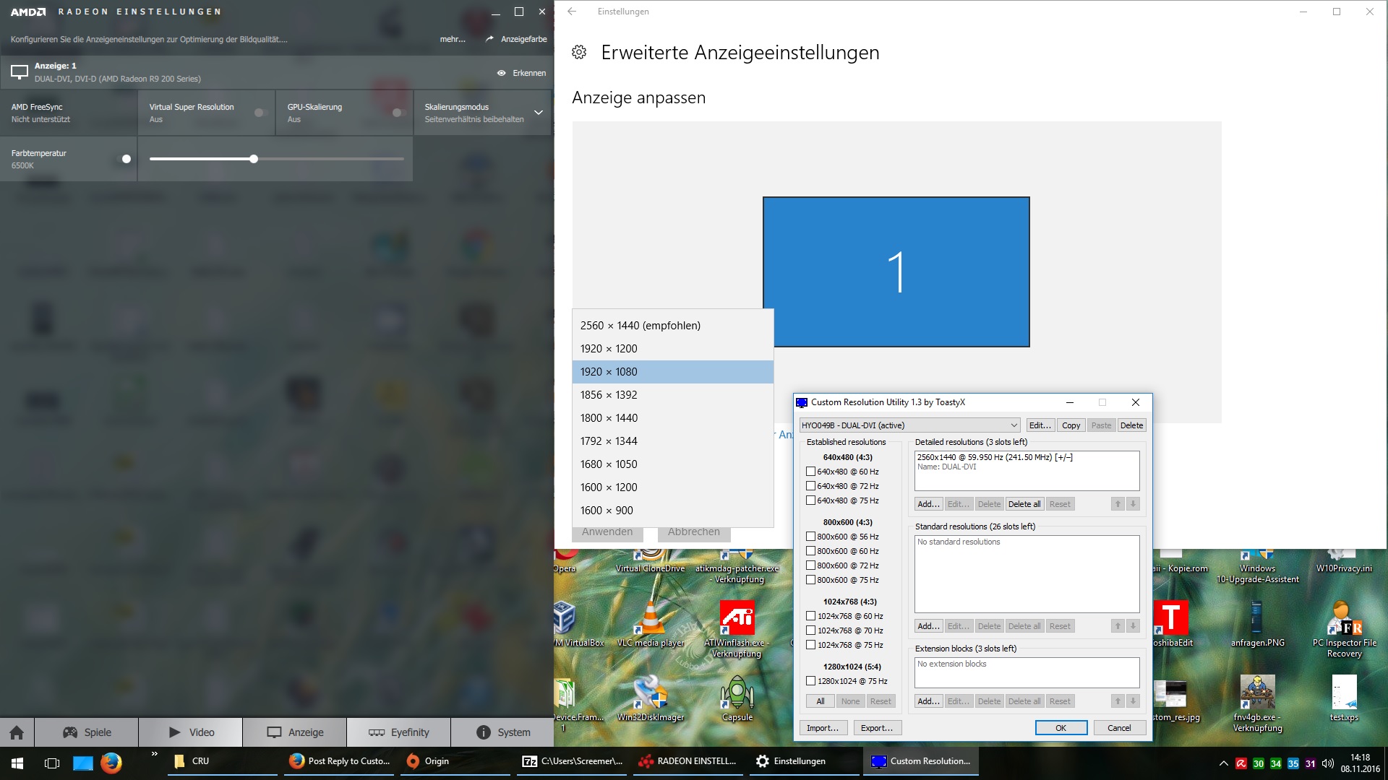Toggle Virtual Super Resolution switch
Viewport: 1388px width, 780px height.
coord(261,113)
